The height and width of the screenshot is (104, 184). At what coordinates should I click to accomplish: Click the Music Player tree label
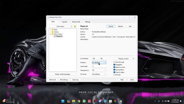[x=58, y=34]
